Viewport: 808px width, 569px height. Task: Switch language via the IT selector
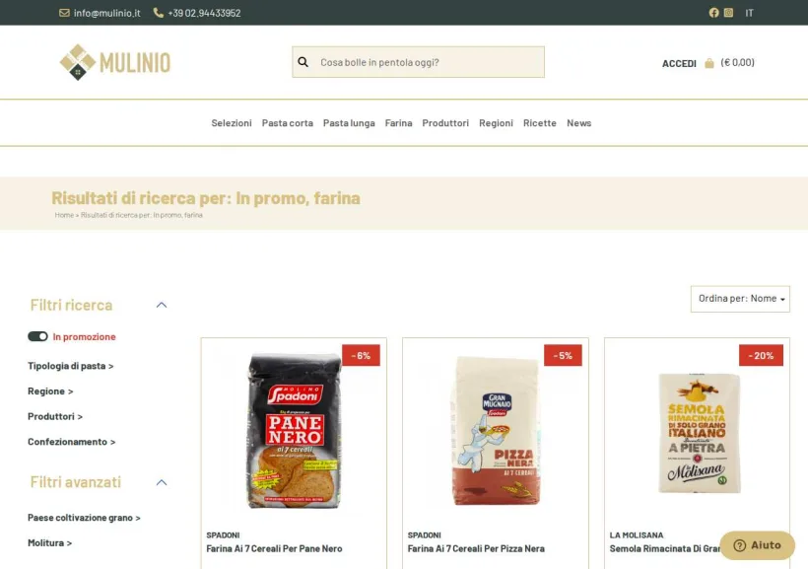(749, 13)
